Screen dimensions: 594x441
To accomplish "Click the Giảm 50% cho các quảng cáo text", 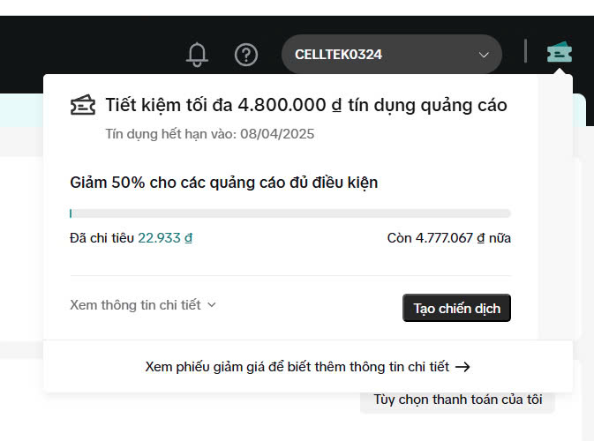I will [224, 183].
